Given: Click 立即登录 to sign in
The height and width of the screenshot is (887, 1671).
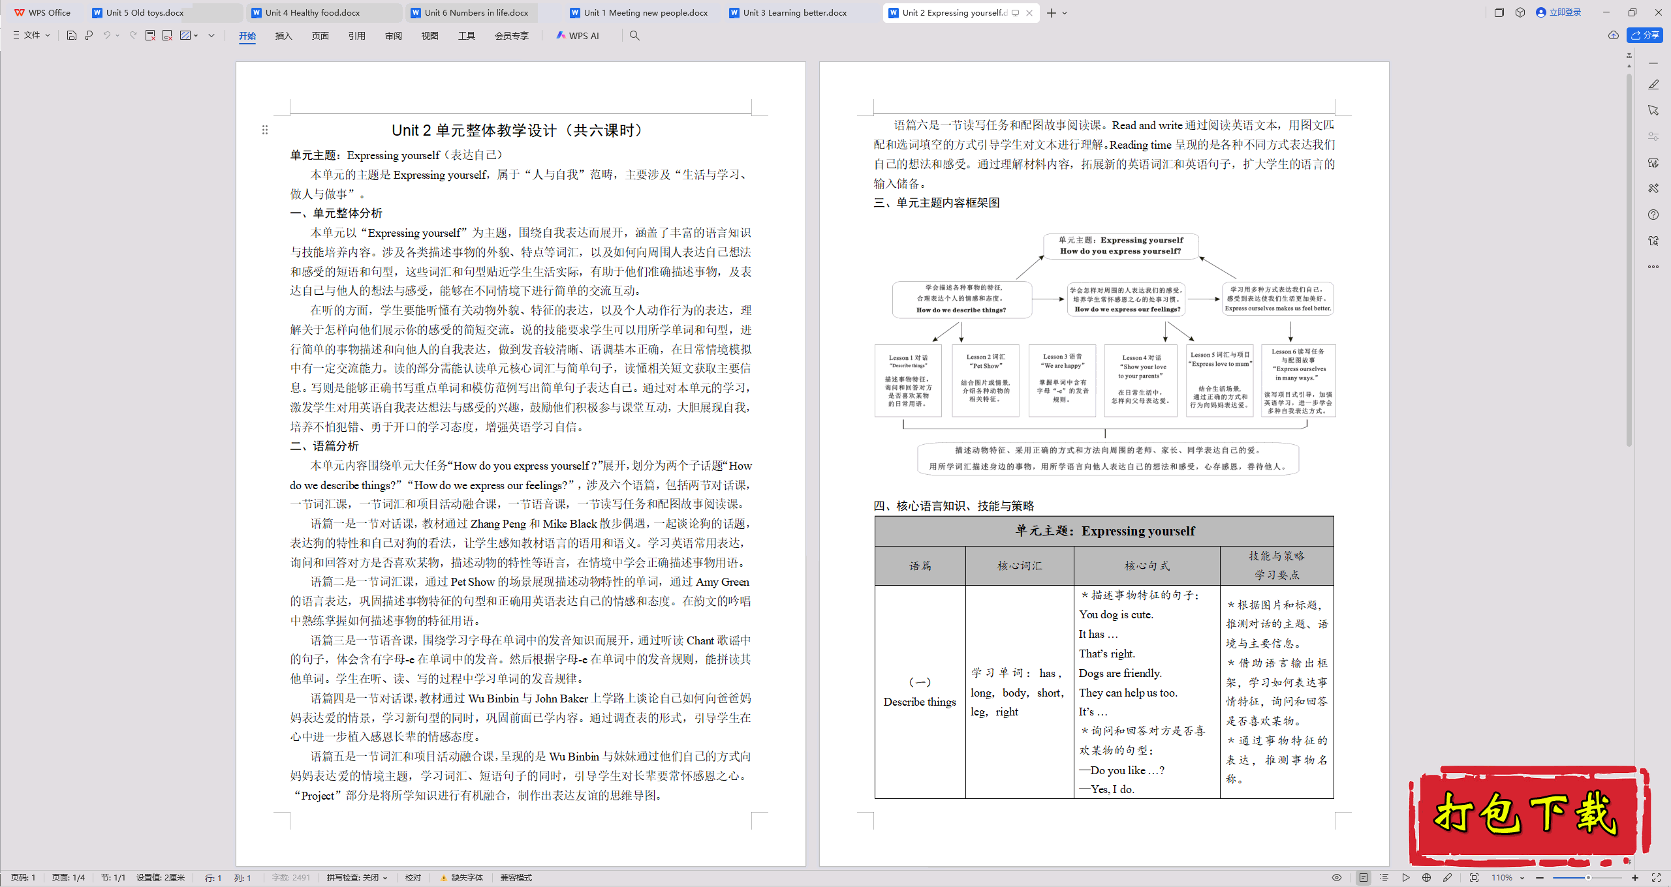Looking at the screenshot, I should [1559, 12].
